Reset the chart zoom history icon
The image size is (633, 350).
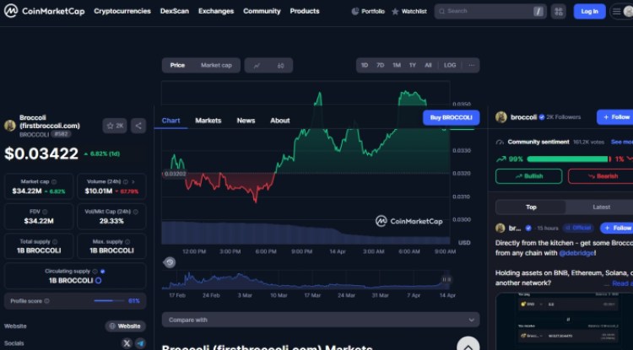tap(170, 262)
